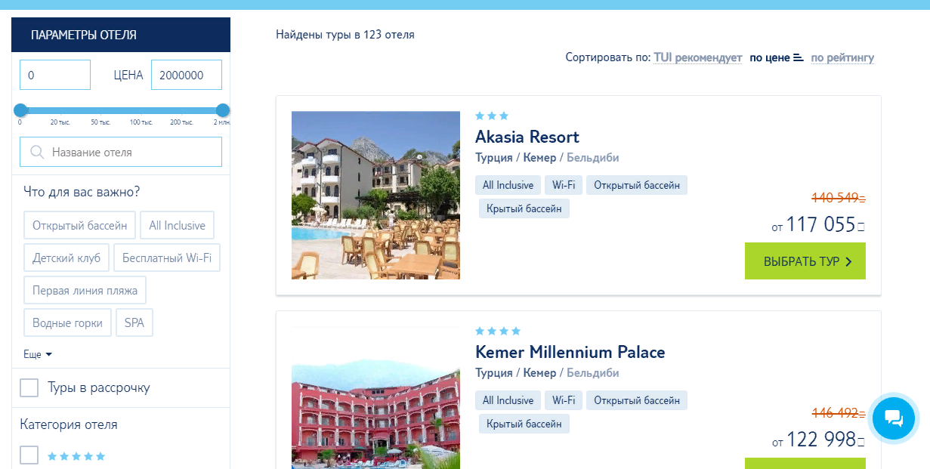
Task: Click 'Wi-Fi' tag on Kemer Millennium Palace card
Action: 564,400
